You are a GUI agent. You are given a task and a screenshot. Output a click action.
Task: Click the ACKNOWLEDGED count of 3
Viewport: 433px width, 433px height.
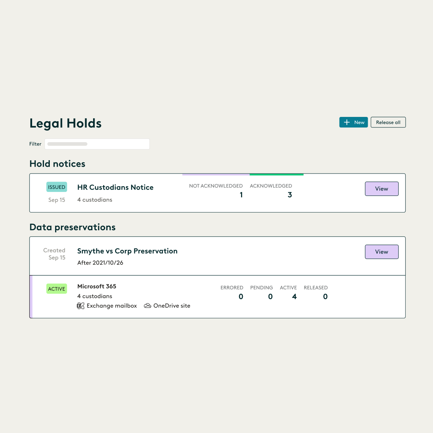[290, 194]
